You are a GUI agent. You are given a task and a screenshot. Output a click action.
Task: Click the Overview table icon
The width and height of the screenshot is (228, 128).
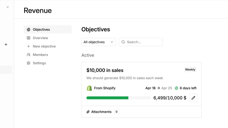coord(28,38)
